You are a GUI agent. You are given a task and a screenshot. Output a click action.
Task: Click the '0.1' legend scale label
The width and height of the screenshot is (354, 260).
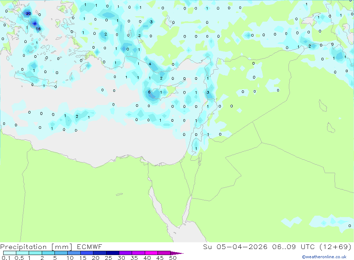tap(6, 258)
